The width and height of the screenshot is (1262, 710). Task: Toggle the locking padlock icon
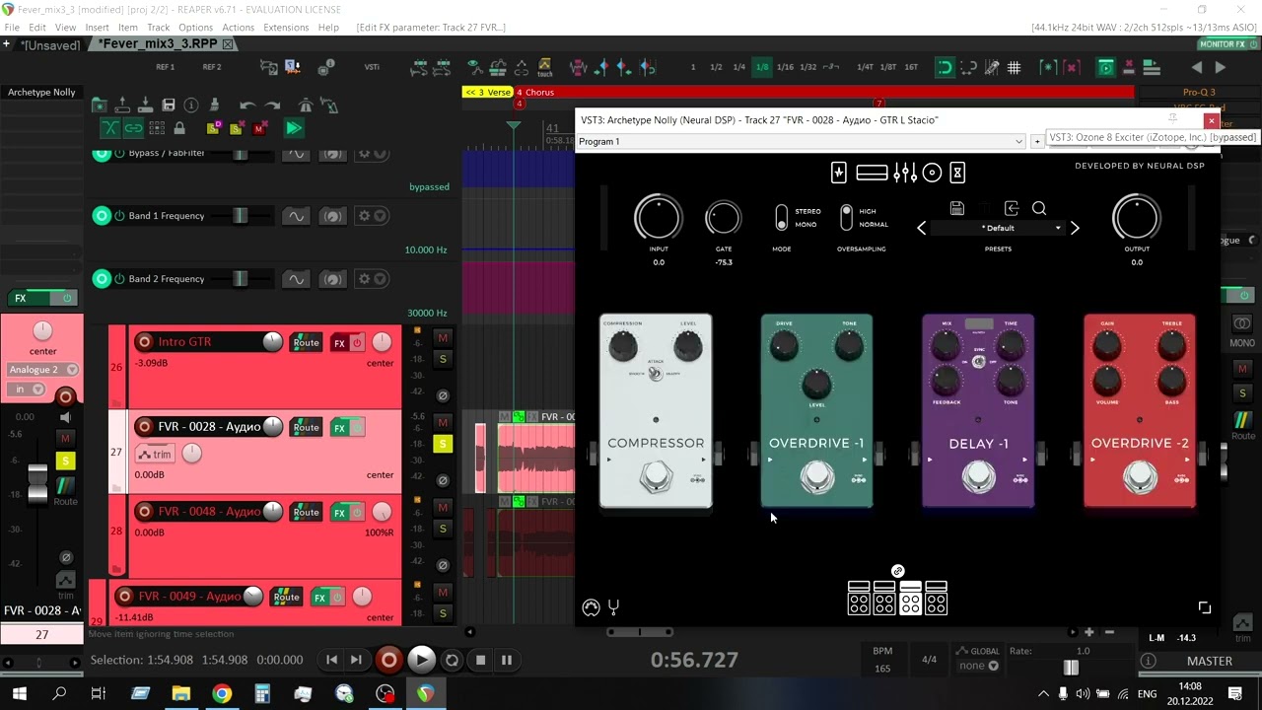click(179, 128)
